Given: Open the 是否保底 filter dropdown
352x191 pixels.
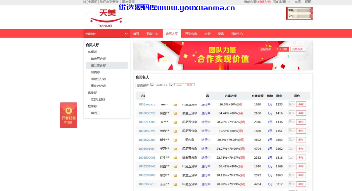Looking at the screenshot, I should (x=145, y=85).
